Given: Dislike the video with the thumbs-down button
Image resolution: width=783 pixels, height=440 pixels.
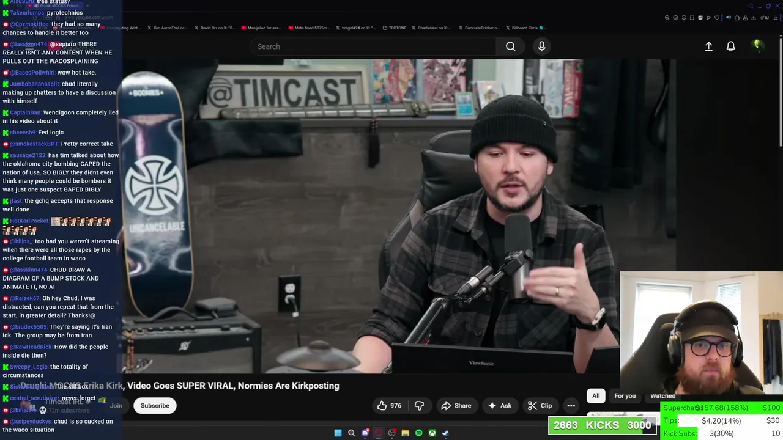Looking at the screenshot, I should 419,405.
